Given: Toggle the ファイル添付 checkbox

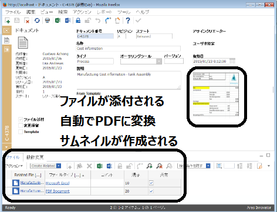Looking at the screenshot, I should (x=21, y=119).
